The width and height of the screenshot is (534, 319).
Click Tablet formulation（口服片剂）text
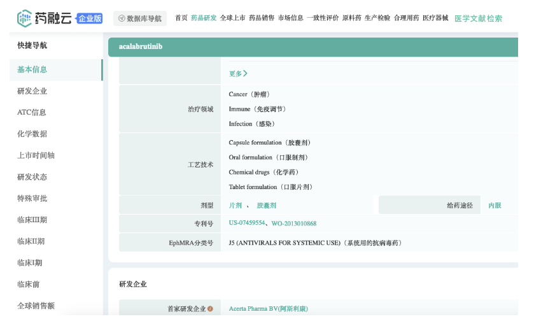pyautogui.click(x=271, y=187)
